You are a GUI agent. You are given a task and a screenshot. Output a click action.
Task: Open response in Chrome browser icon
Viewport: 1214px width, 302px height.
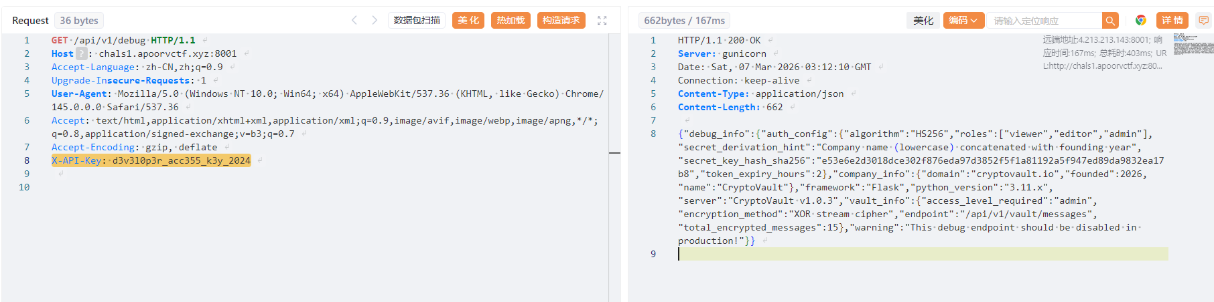click(1140, 21)
